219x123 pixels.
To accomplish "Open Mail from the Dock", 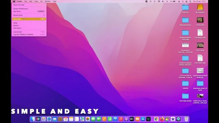I will [55, 119].
